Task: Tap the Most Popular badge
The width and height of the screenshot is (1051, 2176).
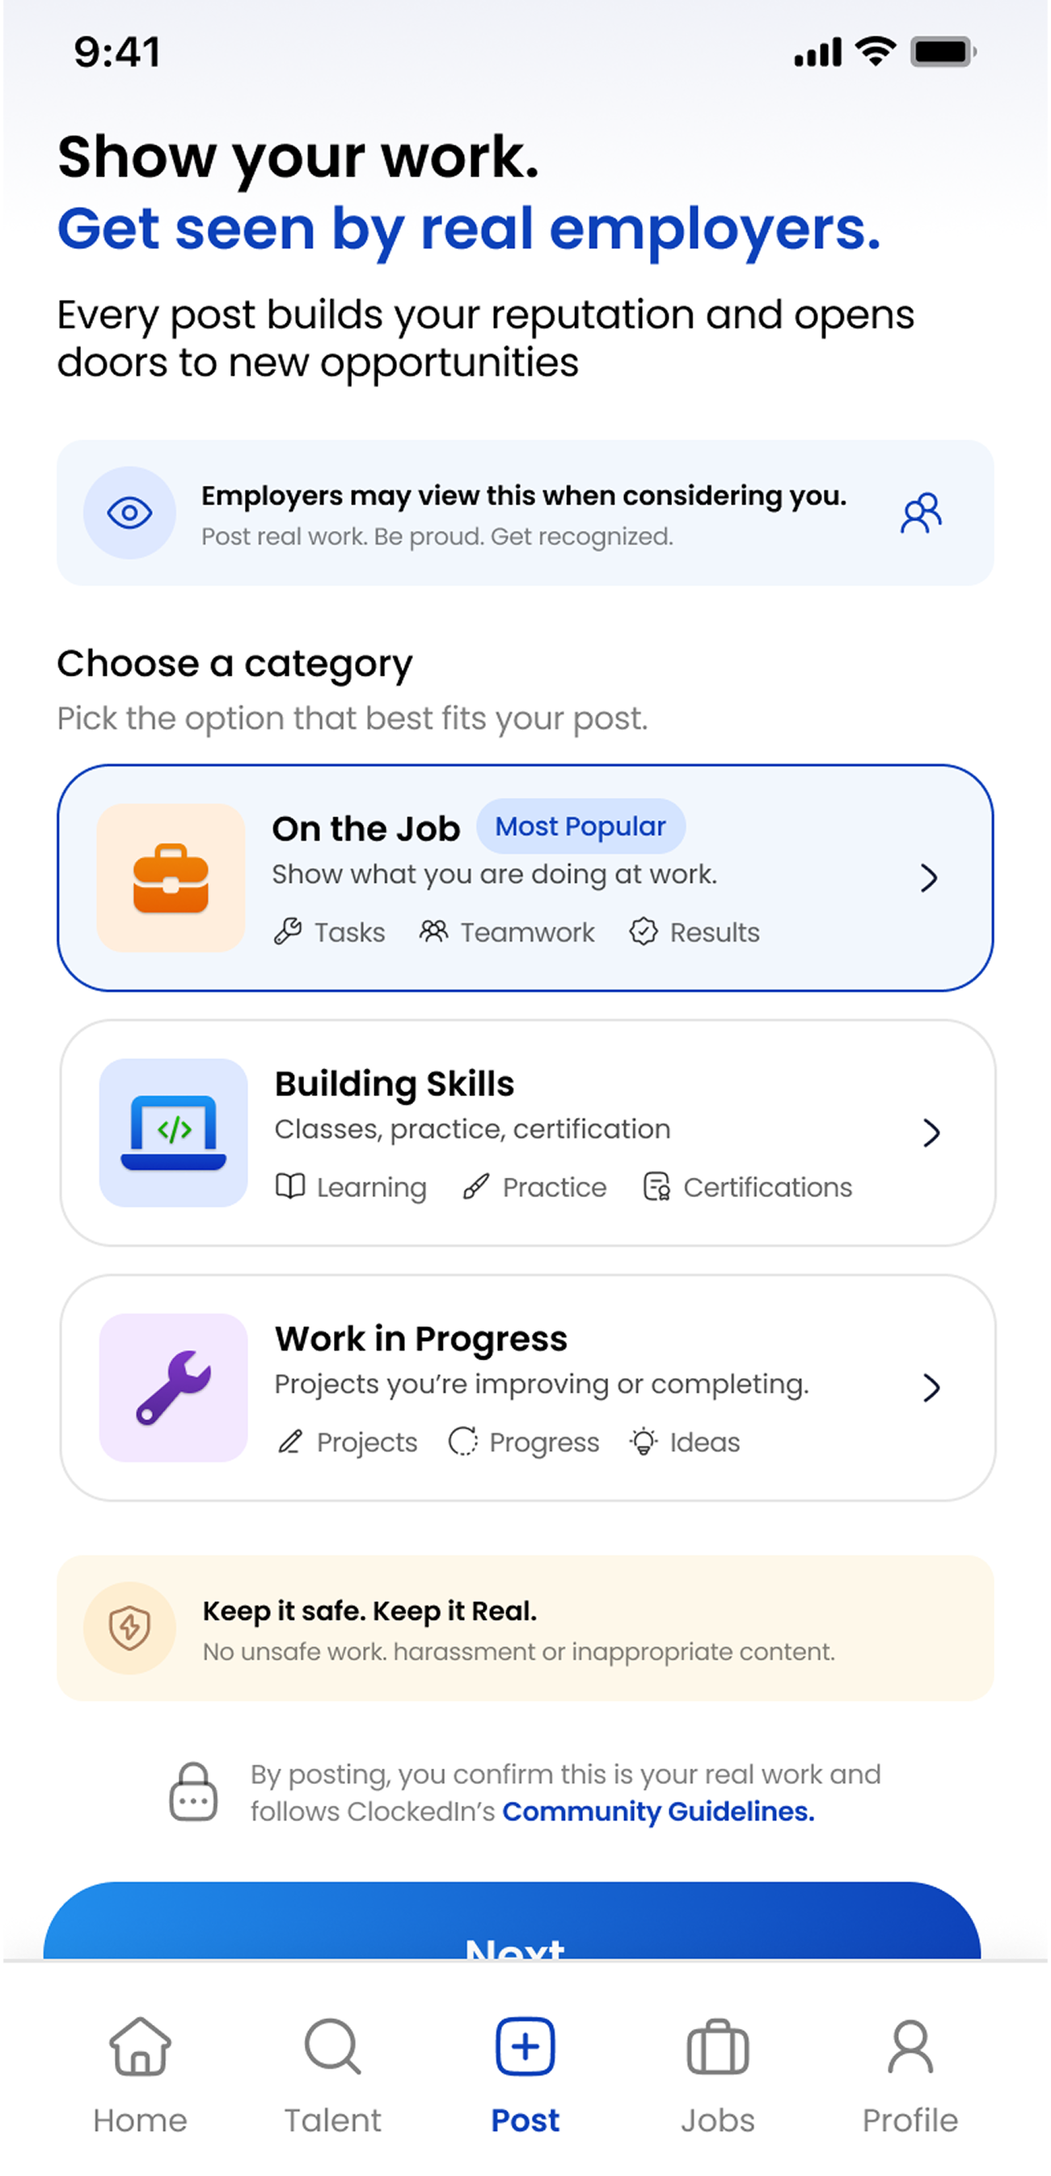Action: [x=580, y=826]
